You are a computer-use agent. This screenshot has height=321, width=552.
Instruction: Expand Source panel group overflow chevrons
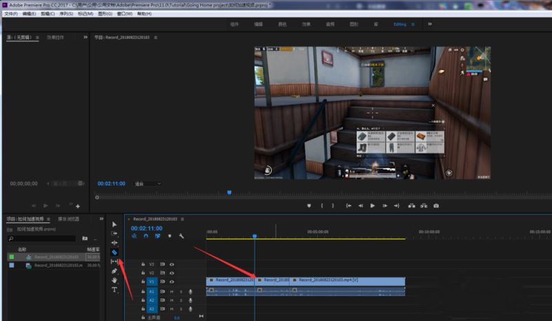tap(86, 37)
